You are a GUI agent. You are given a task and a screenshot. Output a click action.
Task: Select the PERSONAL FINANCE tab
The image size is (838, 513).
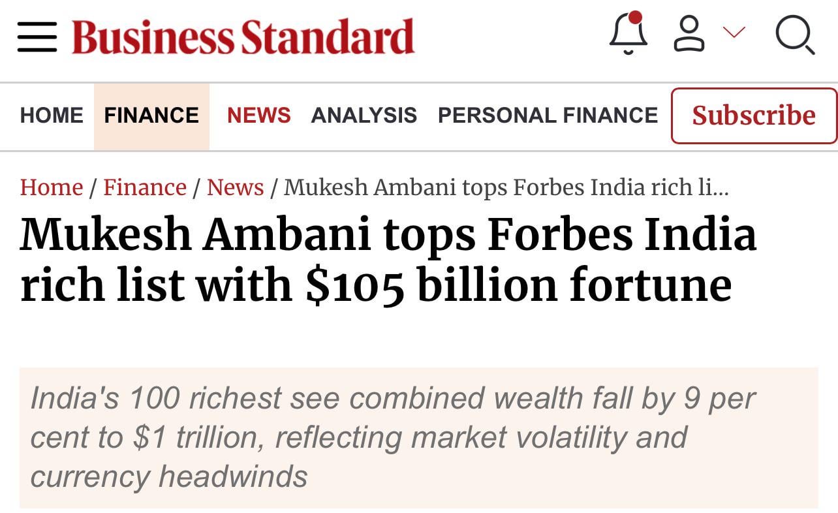pos(548,116)
